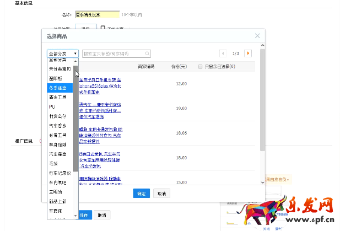340x231 pixels.
Task: Close the 选择商品 dialog with the X
Action: [257, 36]
